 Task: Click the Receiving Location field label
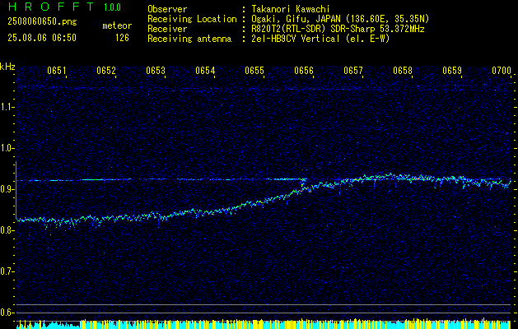pyautogui.click(x=192, y=19)
